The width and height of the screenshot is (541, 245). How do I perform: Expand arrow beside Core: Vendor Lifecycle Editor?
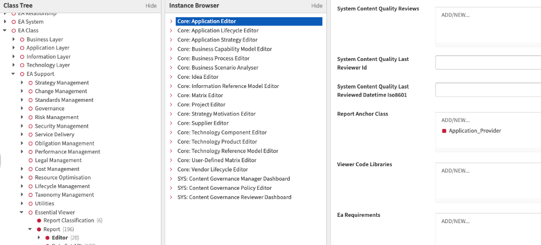[x=171, y=169]
